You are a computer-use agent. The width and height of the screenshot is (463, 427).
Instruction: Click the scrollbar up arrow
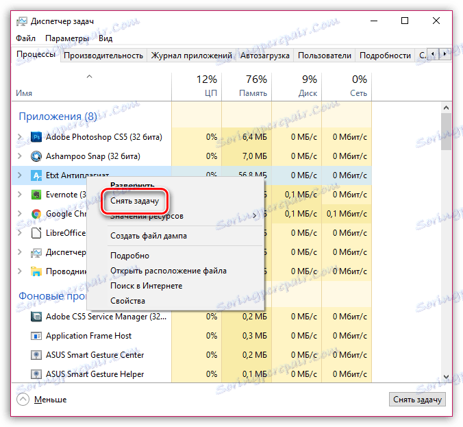click(x=446, y=108)
